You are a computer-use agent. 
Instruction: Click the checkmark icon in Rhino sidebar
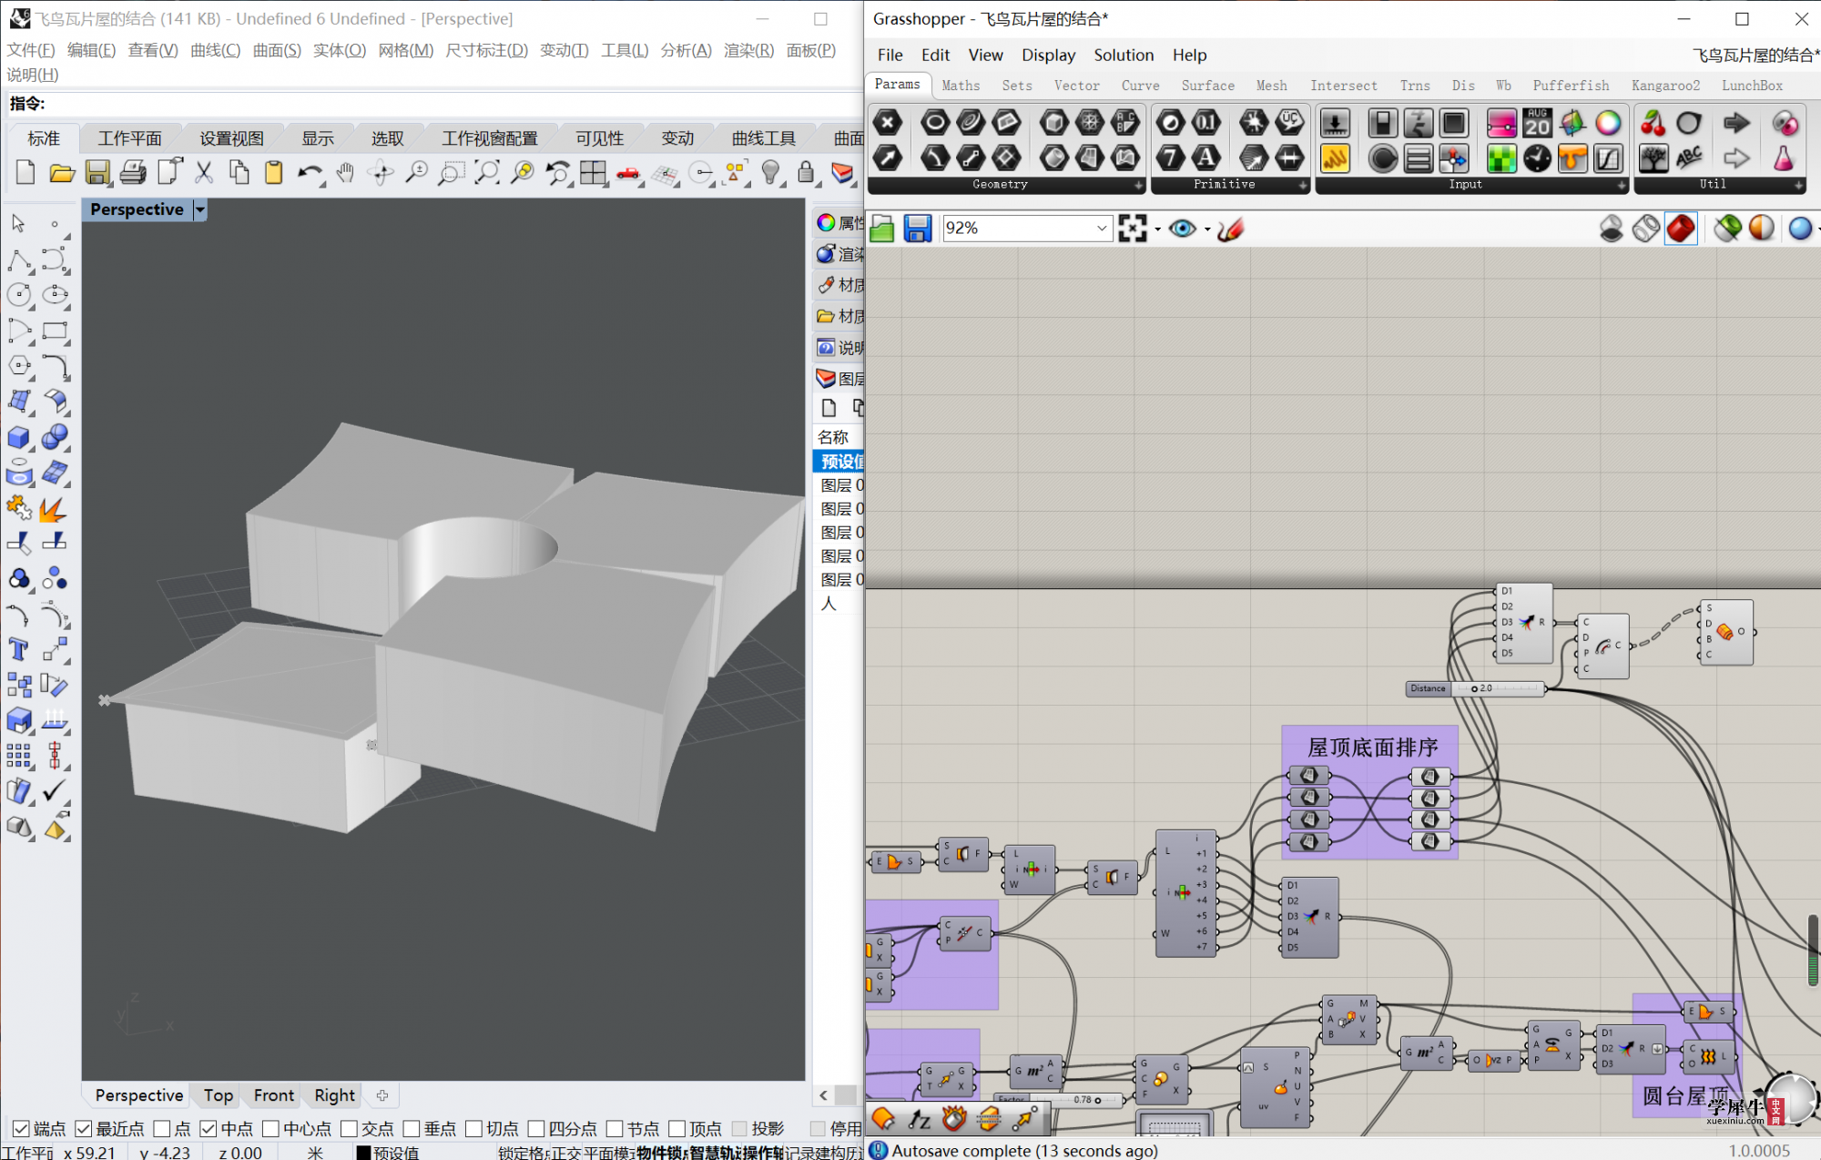click(x=54, y=790)
